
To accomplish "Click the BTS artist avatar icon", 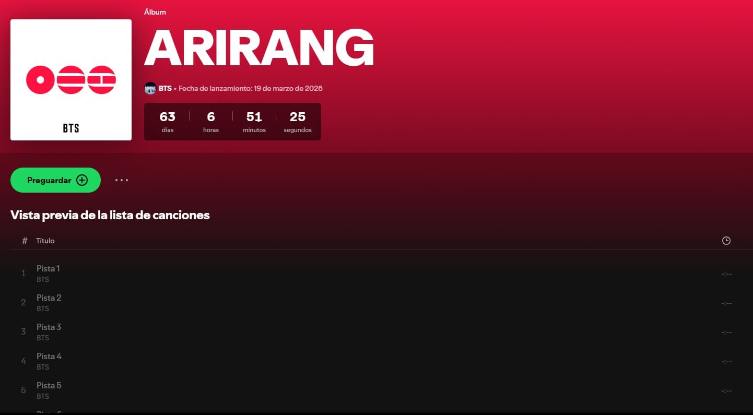I will [150, 88].
